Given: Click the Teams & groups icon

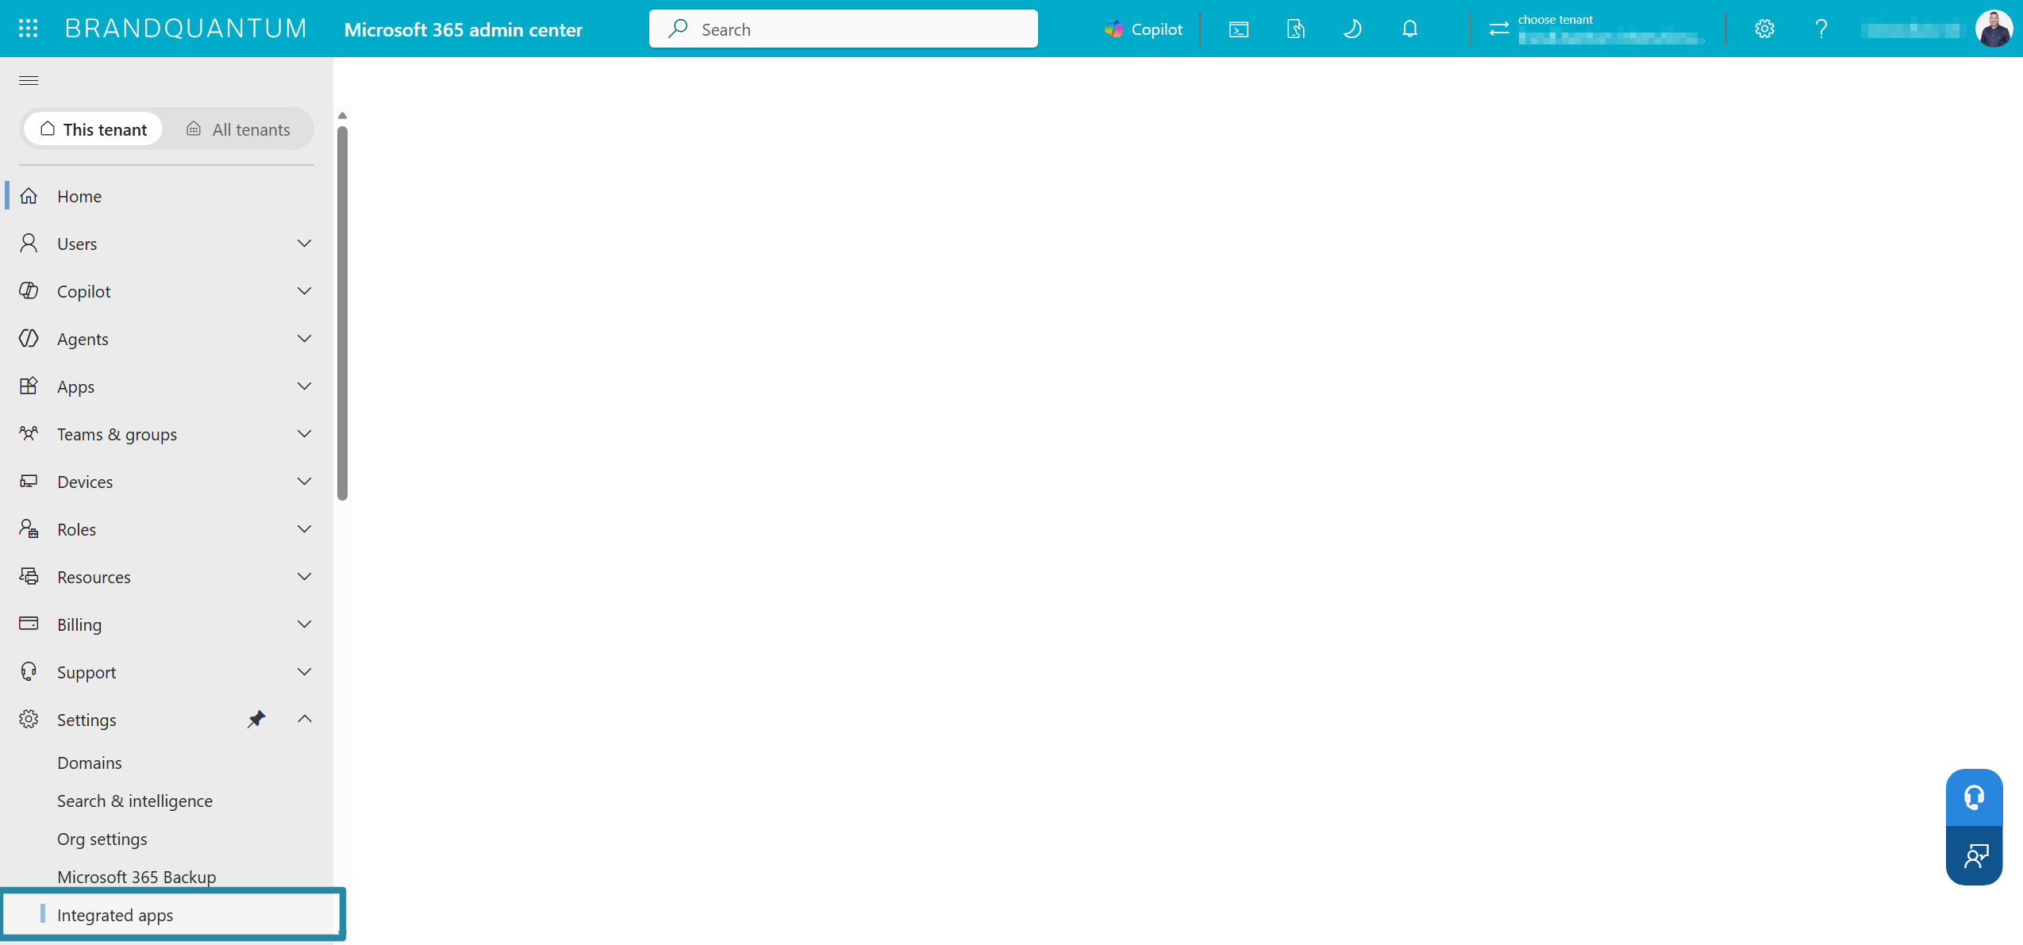Looking at the screenshot, I should pos(29,433).
